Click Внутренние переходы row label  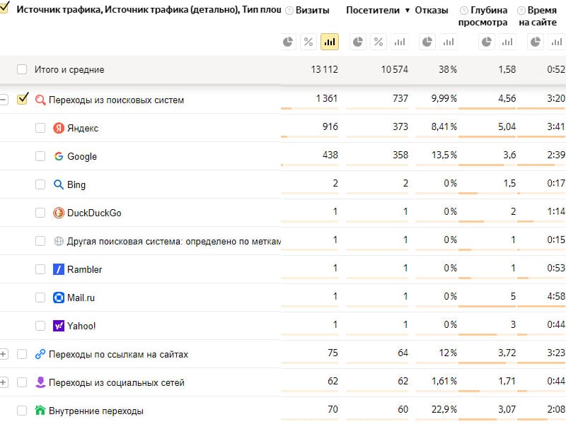coord(96,411)
